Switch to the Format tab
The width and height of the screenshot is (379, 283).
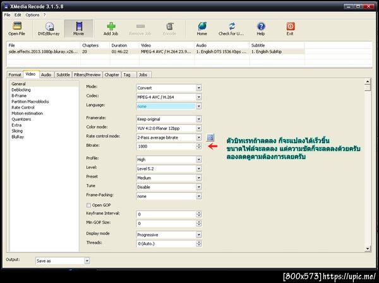point(15,75)
